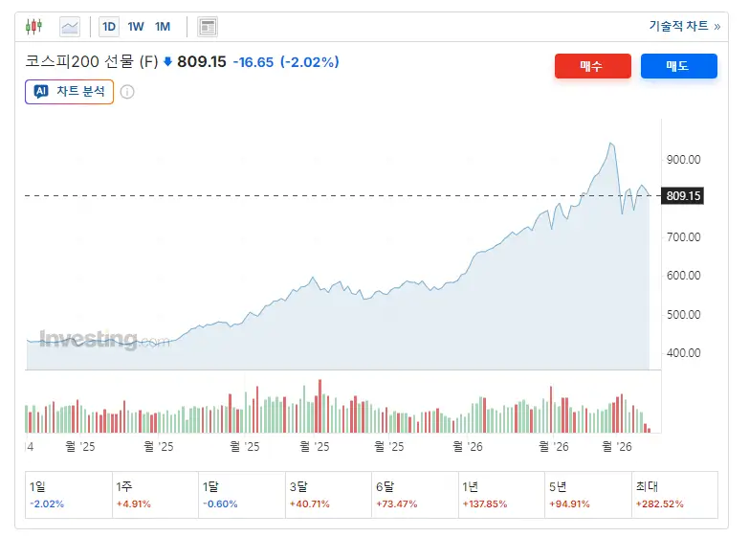The image size is (749, 537).
Task: Select the 3달 period tab
Action: (327, 495)
